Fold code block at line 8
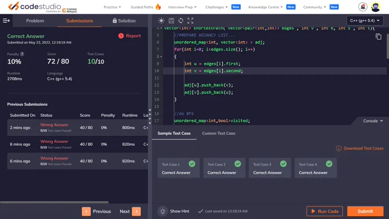 (161, 57)
